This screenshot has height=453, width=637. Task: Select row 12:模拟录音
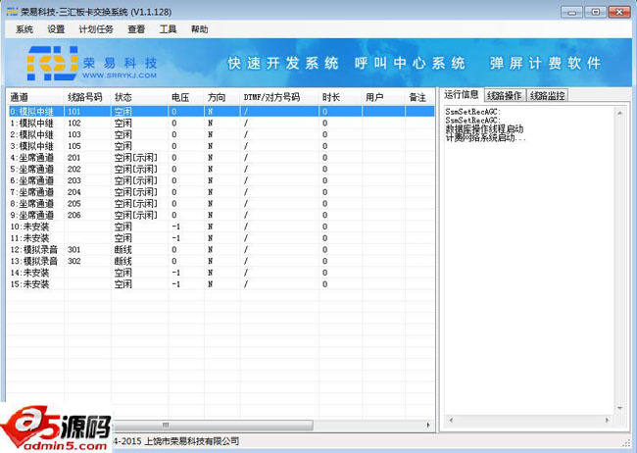[x=221, y=249]
